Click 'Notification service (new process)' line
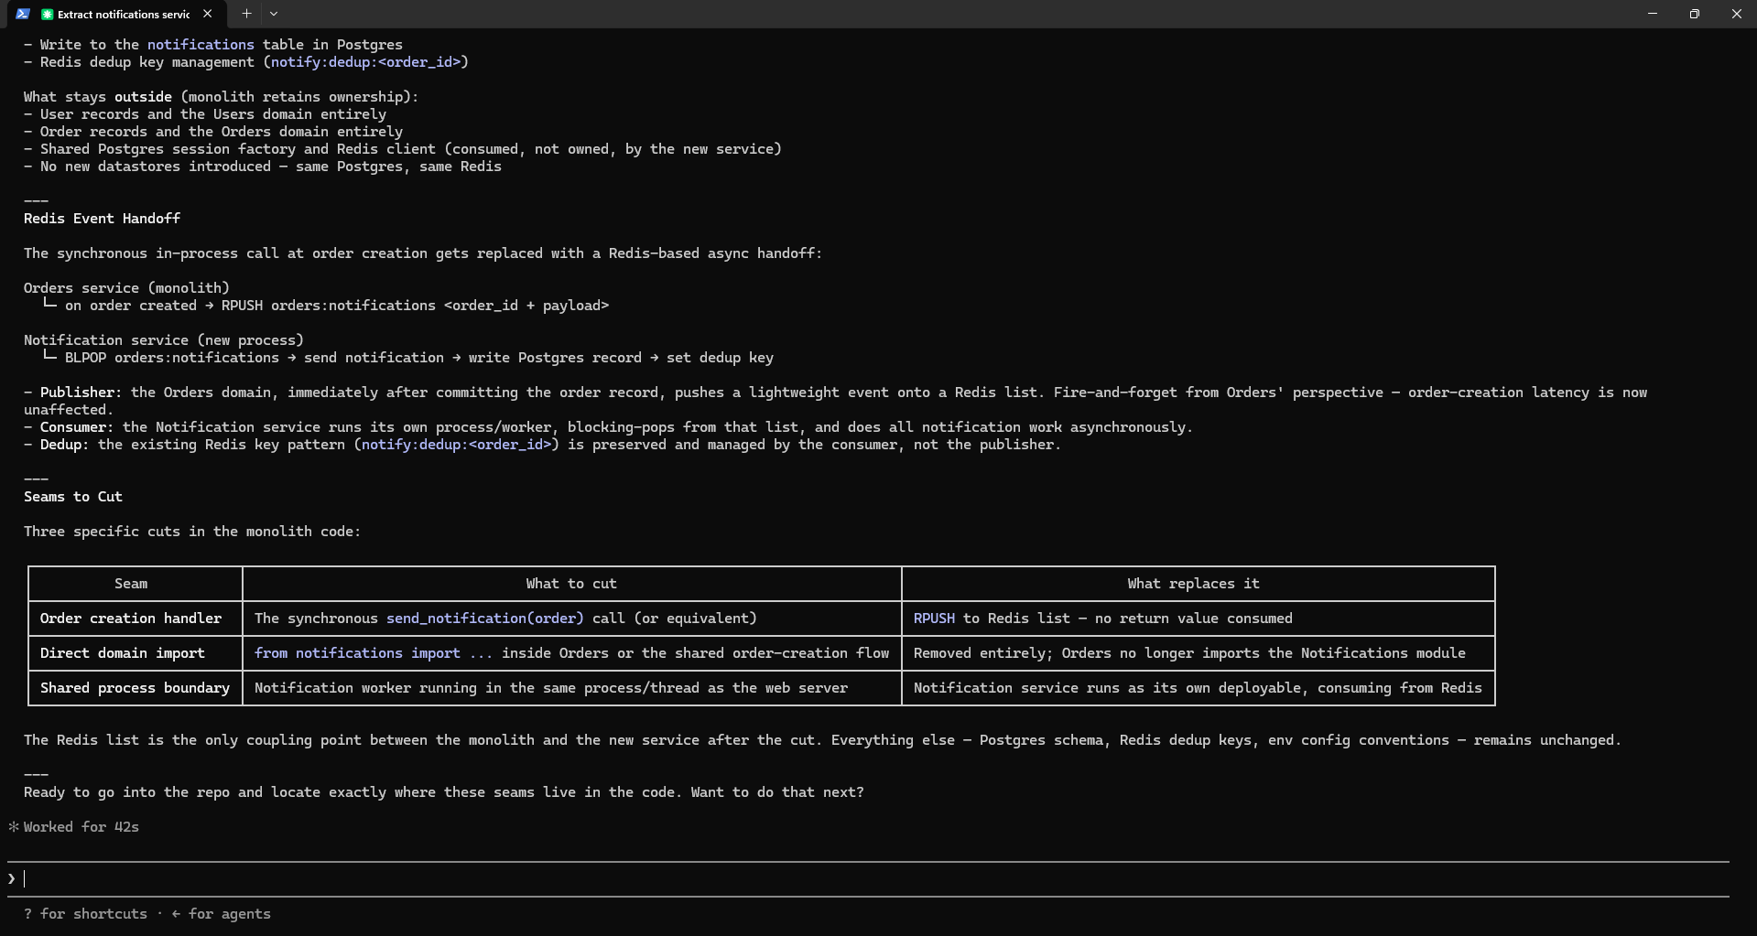 [x=164, y=340]
